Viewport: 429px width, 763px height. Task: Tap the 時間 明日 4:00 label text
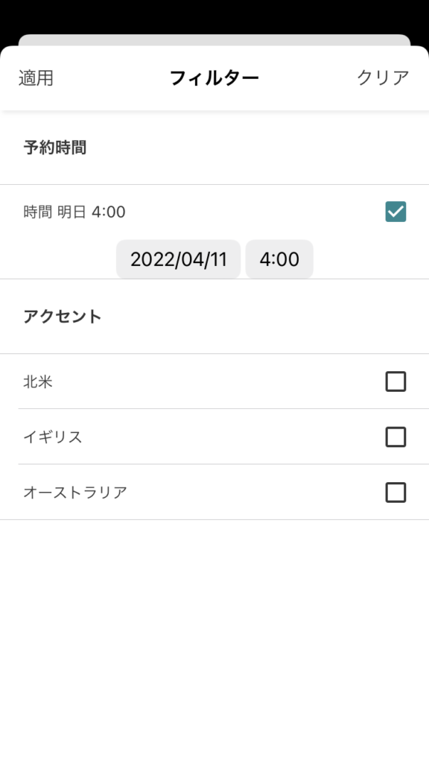coord(74,212)
